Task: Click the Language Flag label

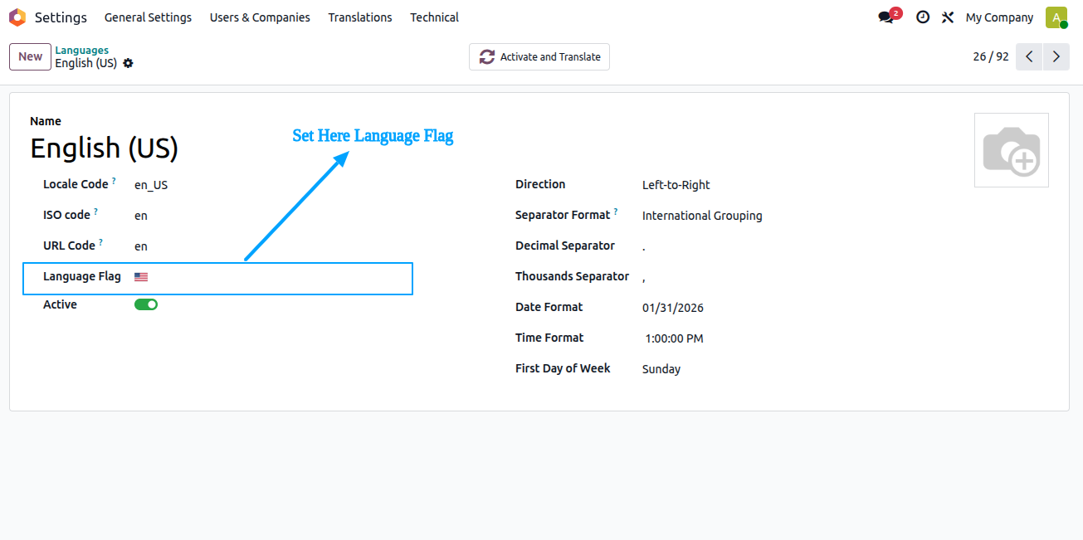Action: tap(82, 277)
